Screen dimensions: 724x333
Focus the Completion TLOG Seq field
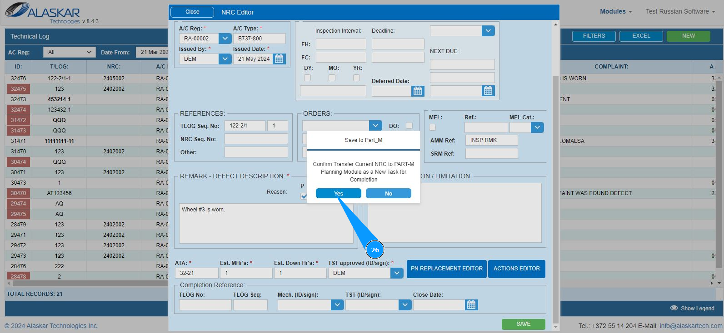pos(250,305)
